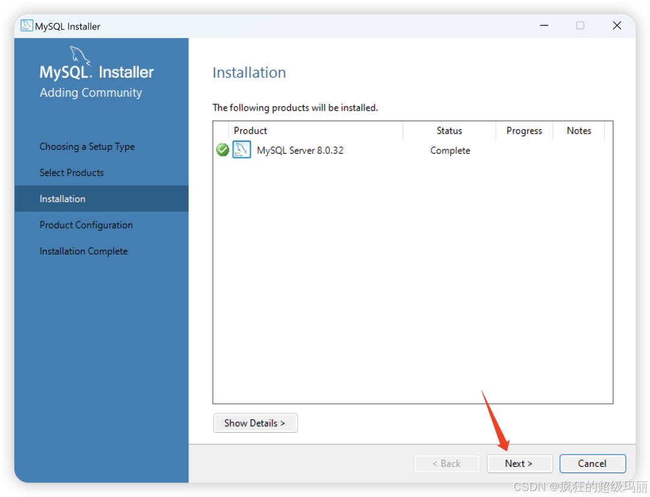Select the Installation Complete step
This screenshot has width=650, height=497.
[84, 251]
